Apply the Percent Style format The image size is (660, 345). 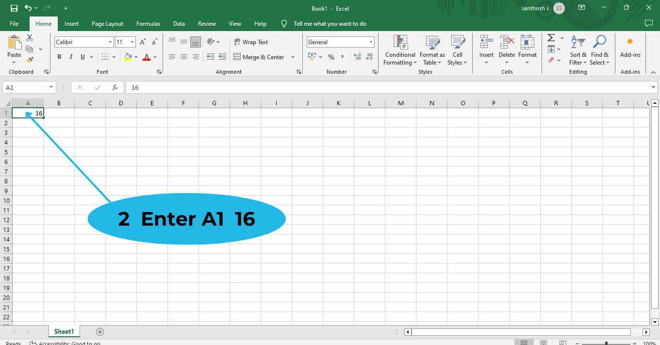[331, 57]
